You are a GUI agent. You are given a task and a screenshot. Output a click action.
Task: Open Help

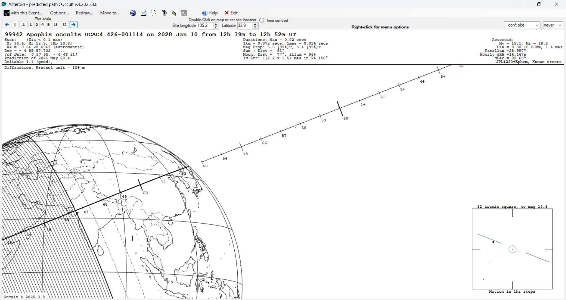[210, 13]
